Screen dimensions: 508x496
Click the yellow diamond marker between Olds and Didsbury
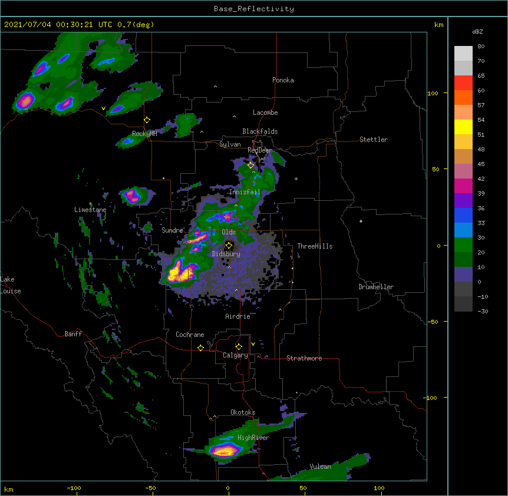[x=229, y=246]
